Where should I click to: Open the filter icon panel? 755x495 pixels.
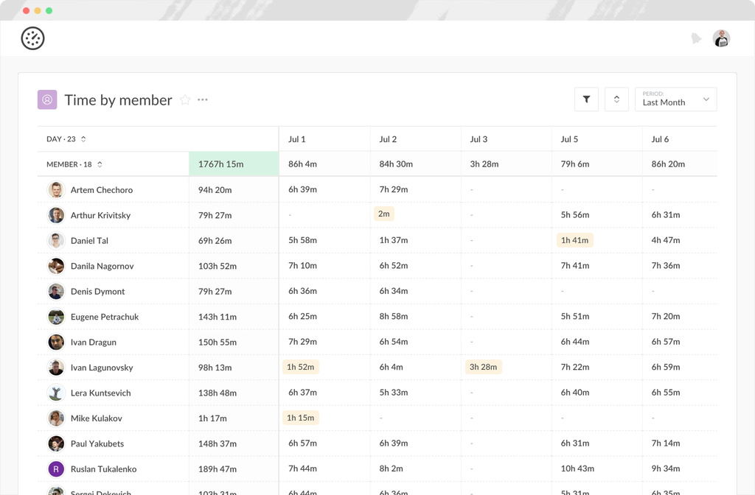[x=586, y=99]
